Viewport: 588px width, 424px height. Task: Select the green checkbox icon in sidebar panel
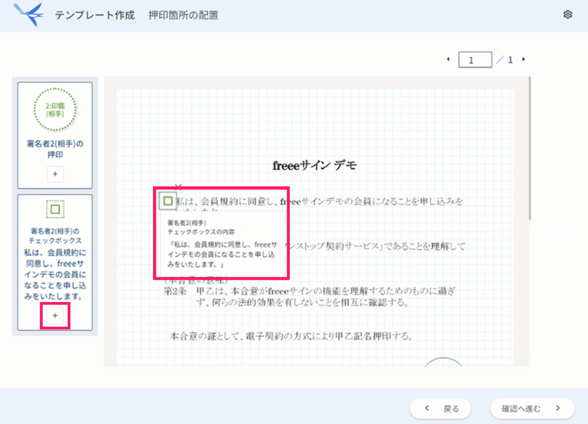coord(55,209)
